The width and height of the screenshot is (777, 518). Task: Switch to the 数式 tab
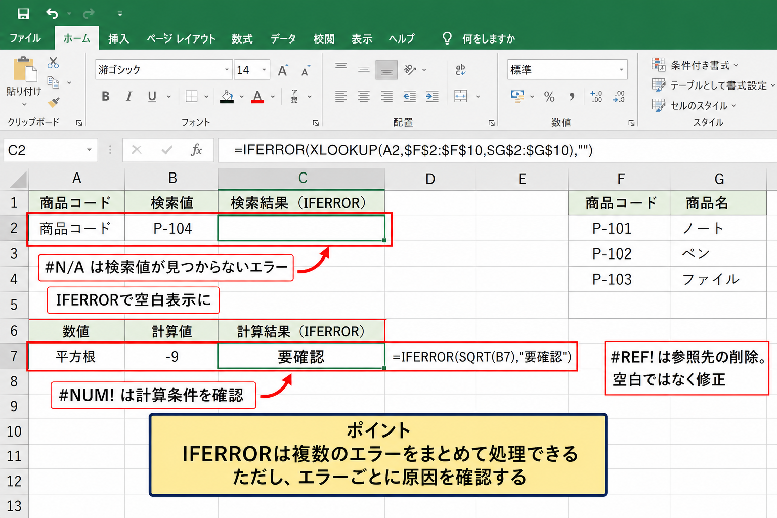click(242, 39)
